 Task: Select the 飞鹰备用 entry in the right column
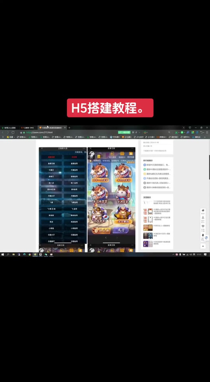click(75, 202)
